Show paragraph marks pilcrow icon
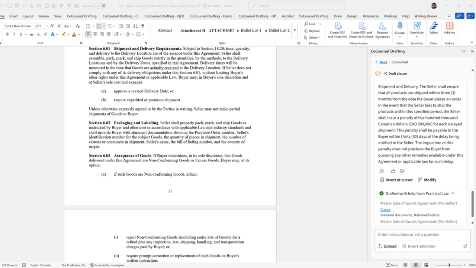This screenshot has width=476, height=268. [x=142, y=26]
